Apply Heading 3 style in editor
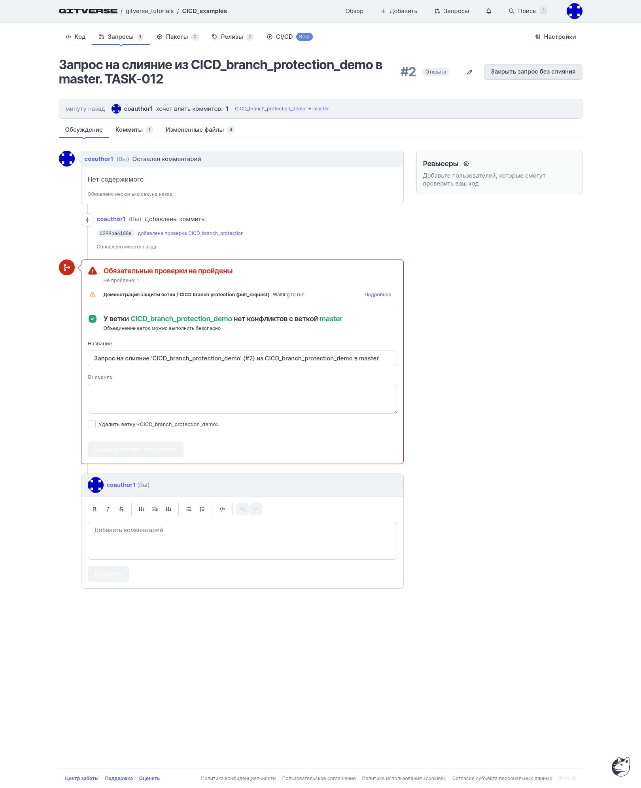The width and height of the screenshot is (641, 788). 168,509
